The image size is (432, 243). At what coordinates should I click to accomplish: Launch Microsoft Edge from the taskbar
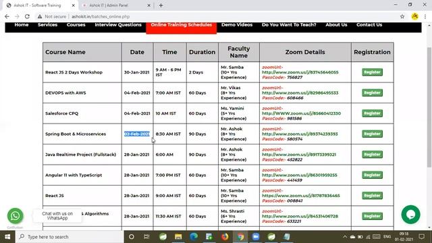pyautogui.click(x=194, y=237)
